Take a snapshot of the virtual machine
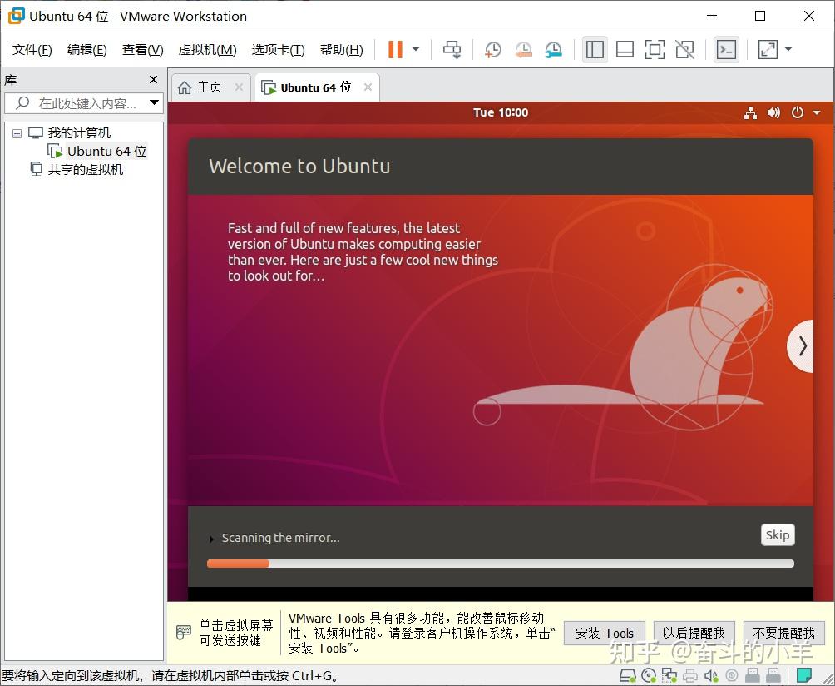The image size is (835, 686). click(492, 49)
